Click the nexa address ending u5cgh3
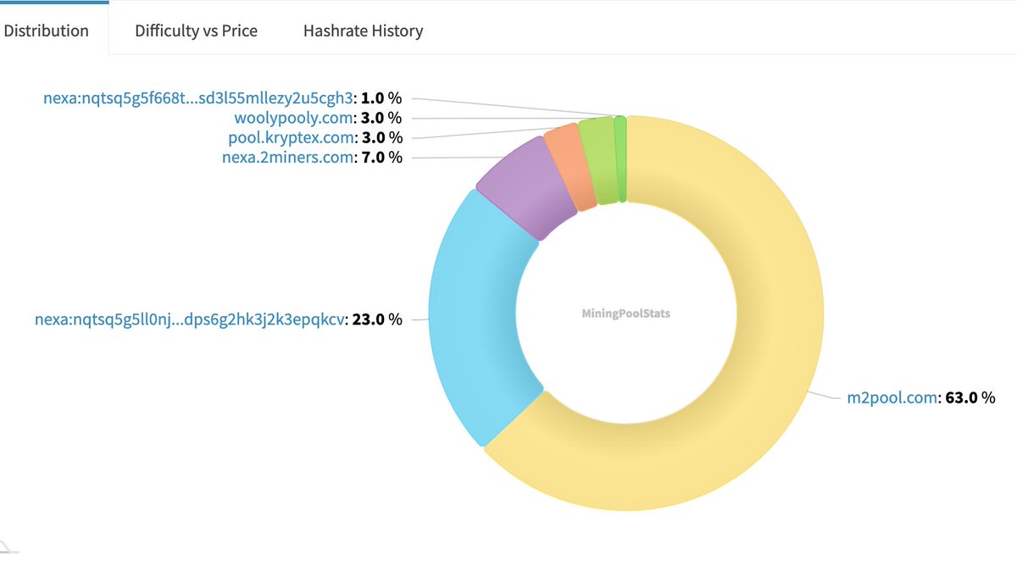The height and width of the screenshot is (572, 1017). [197, 97]
